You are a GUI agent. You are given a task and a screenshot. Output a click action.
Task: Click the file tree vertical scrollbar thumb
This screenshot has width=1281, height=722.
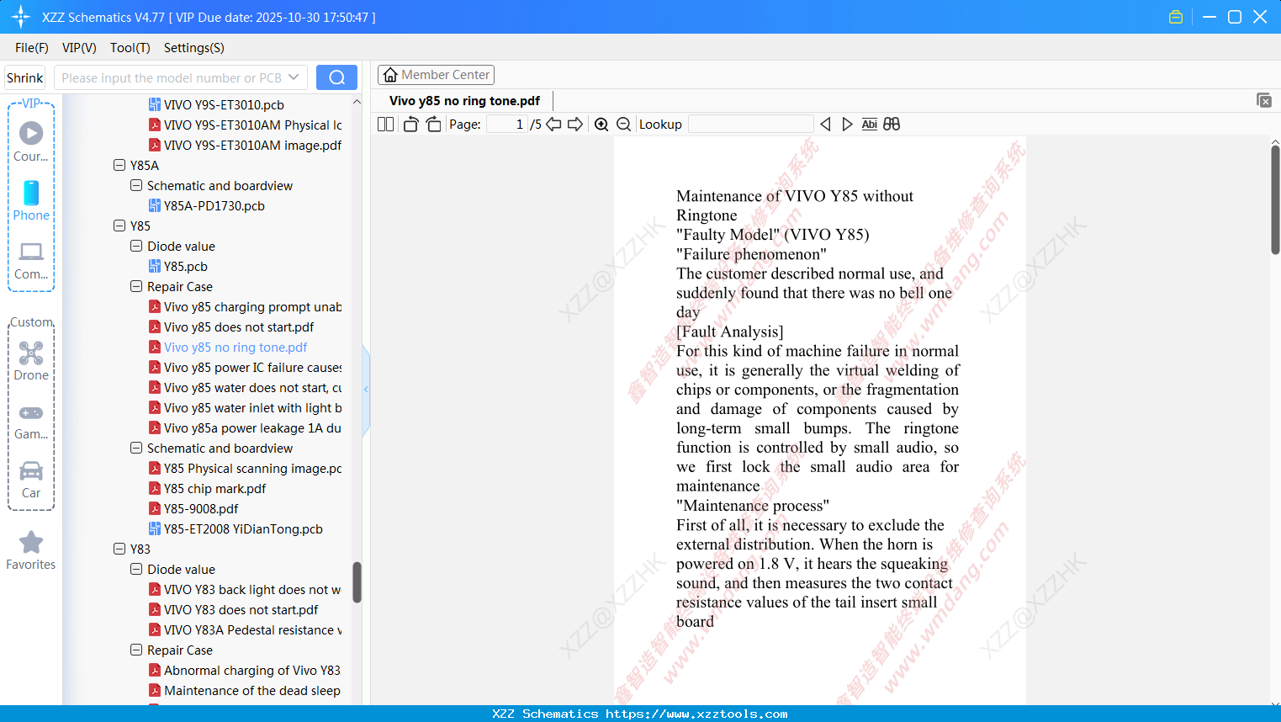point(357,582)
